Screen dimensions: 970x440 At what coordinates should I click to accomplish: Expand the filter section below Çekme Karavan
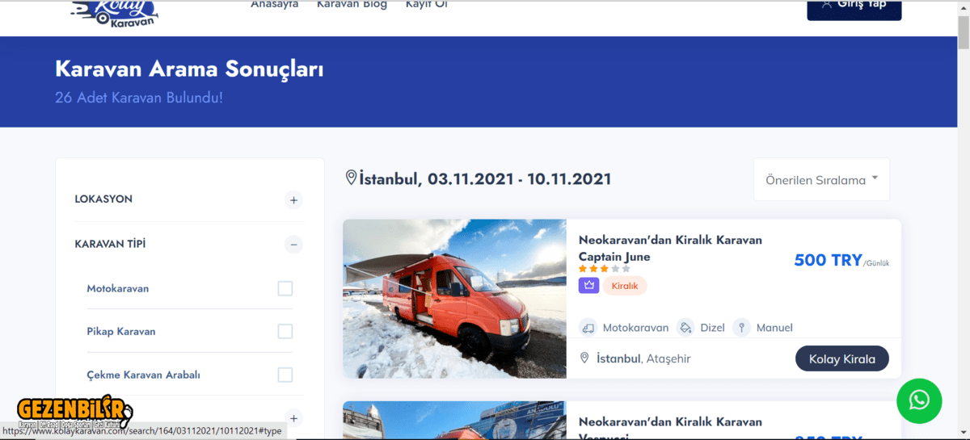[x=293, y=418]
